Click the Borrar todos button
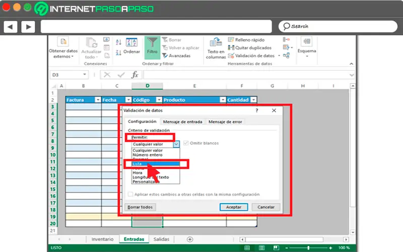This screenshot has height=252, width=403. tap(140, 207)
